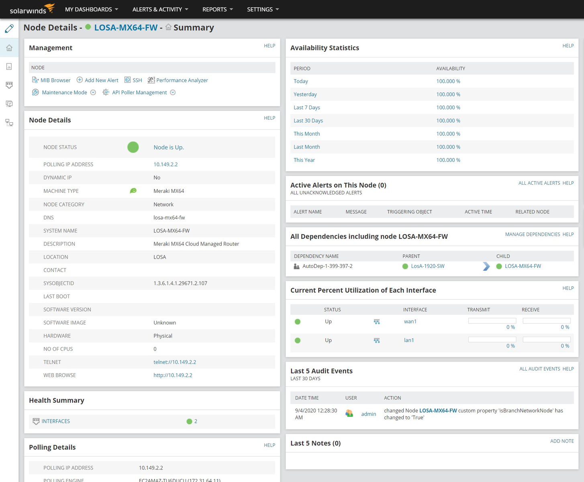Click the interface icon next to wan1
The height and width of the screenshot is (482, 584).
tap(376, 321)
